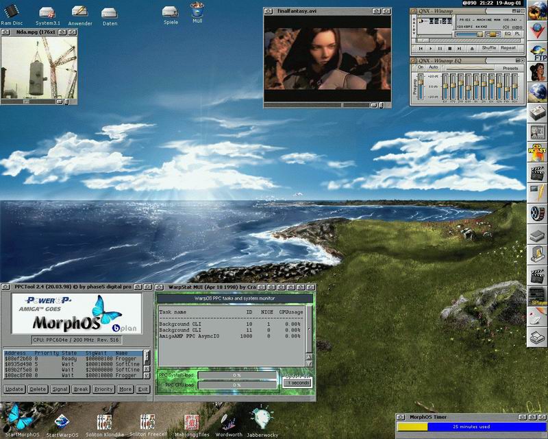Stop playback in Winamp
This screenshot has width=548, height=439.
pos(450,49)
